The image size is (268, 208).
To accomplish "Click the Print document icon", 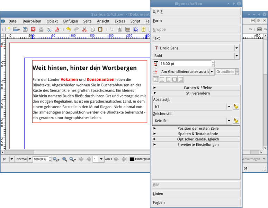I will [41, 29].
